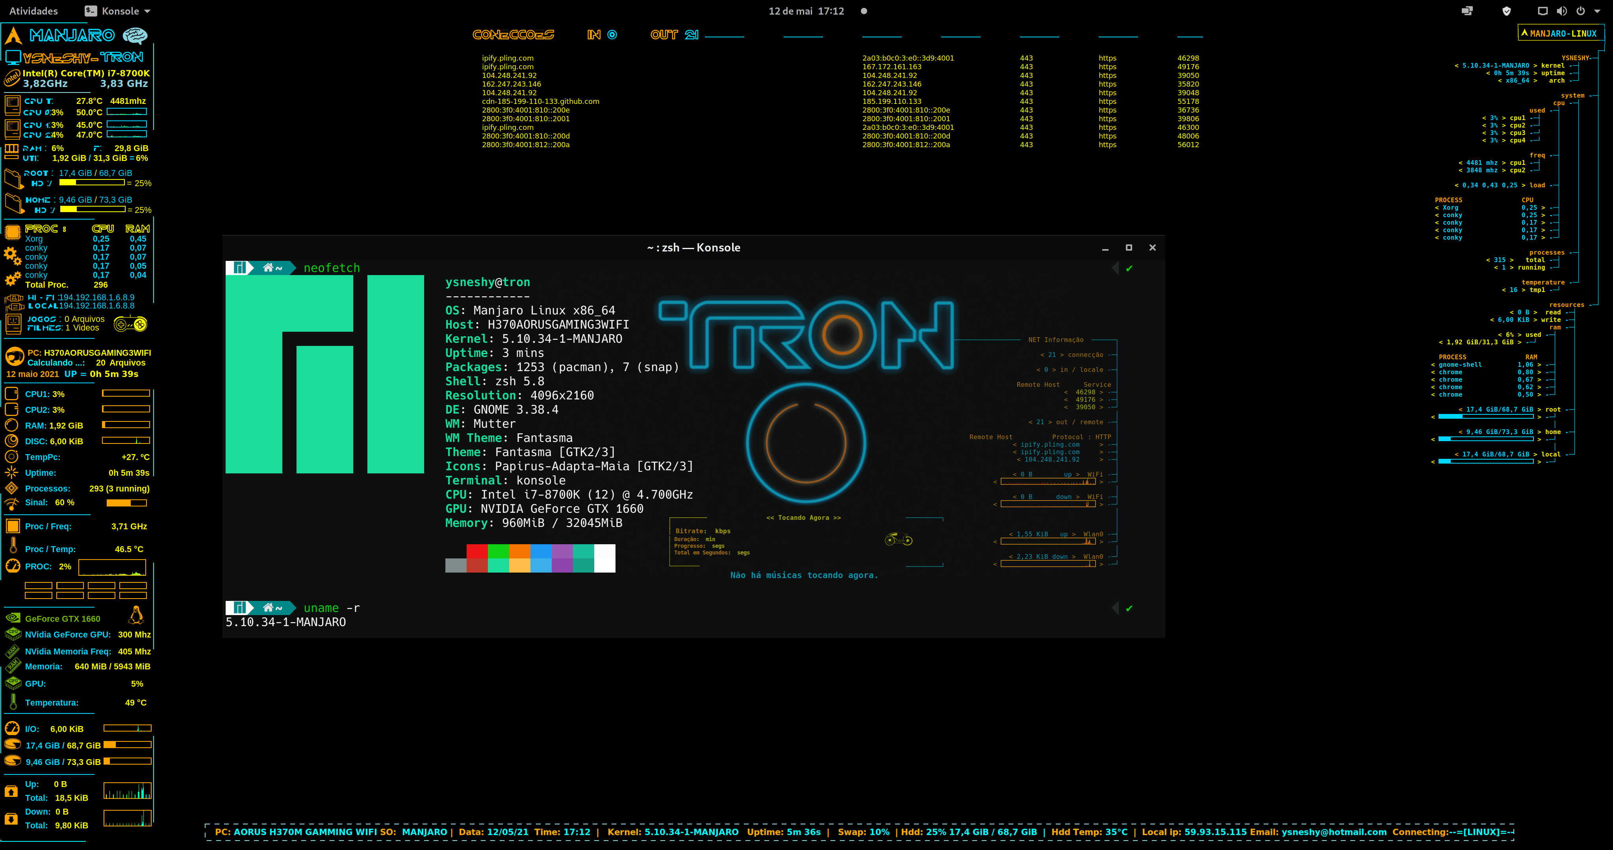Click the gauge icon beside I/O: 6,00 KiB
Viewport: 1613px width, 850px height.
pyautogui.click(x=13, y=728)
